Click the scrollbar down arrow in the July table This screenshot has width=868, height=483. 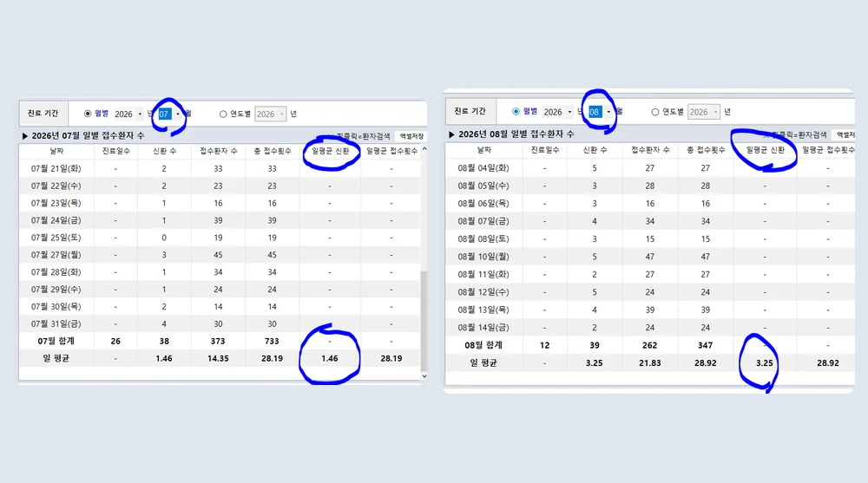424,375
